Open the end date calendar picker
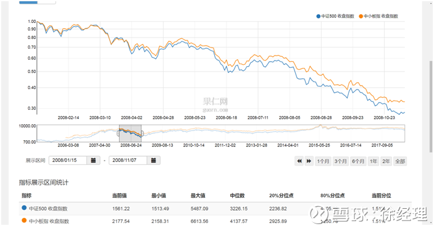 [154, 161]
